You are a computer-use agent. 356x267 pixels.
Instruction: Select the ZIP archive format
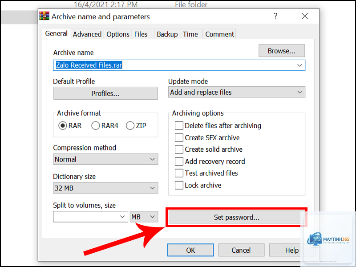tap(136, 125)
